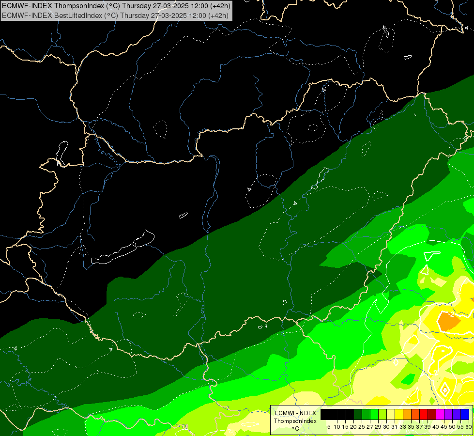Pick the pale yellow 30–31 legend swatch
Screen dimensions: 474x436
click(391, 414)
